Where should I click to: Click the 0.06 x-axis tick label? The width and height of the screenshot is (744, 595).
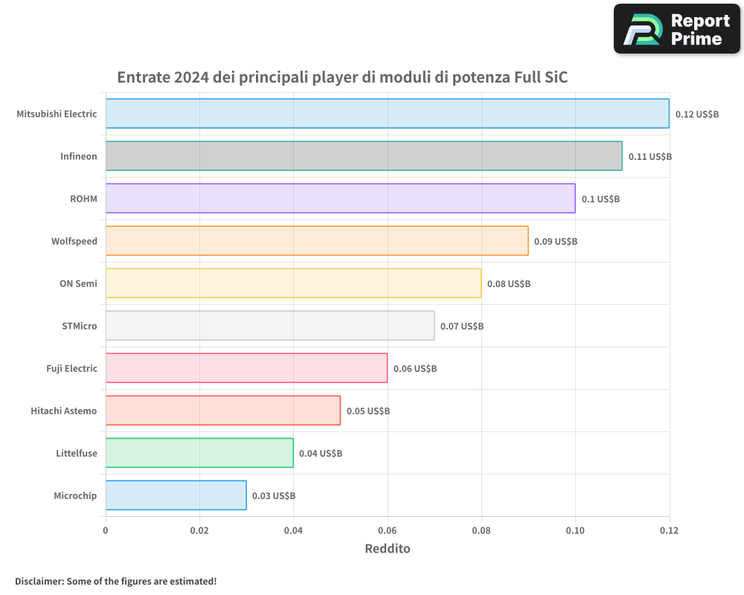pyautogui.click(x=387, y=531)
